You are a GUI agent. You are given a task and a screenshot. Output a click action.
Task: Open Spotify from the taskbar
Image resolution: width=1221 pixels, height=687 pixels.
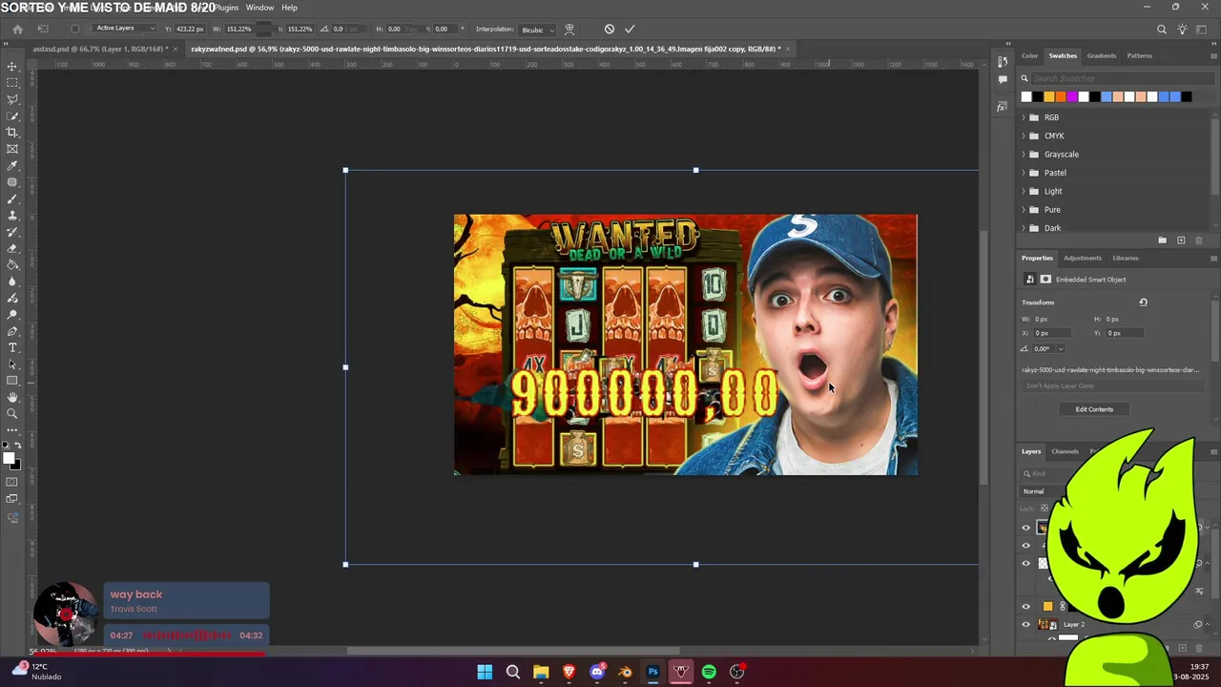click(709, 672)
